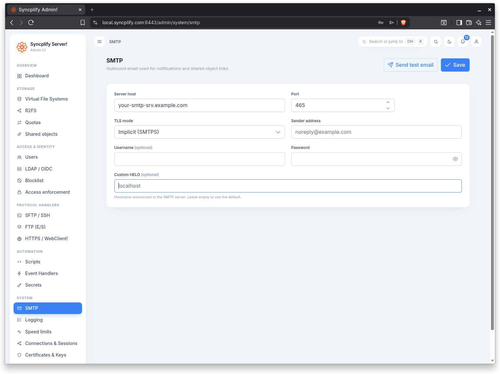Go to Speed limits
The height and width of the screenshot is (374, 500).
[x=48, y=332]
